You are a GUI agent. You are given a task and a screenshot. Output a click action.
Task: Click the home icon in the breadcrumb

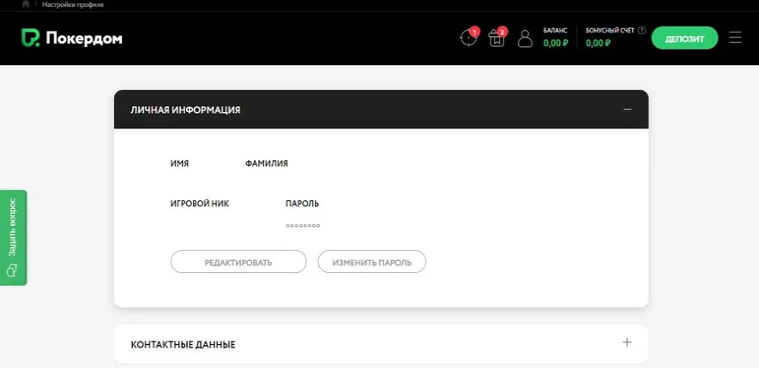(25, 4)
